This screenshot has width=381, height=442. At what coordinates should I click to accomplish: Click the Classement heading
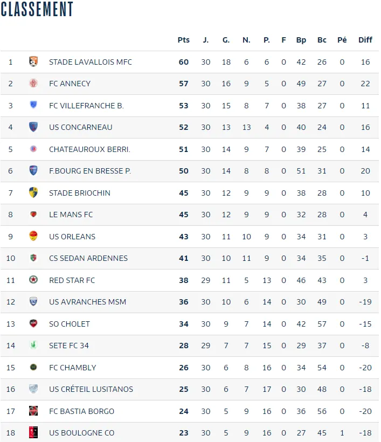click(x=37, y=9)
